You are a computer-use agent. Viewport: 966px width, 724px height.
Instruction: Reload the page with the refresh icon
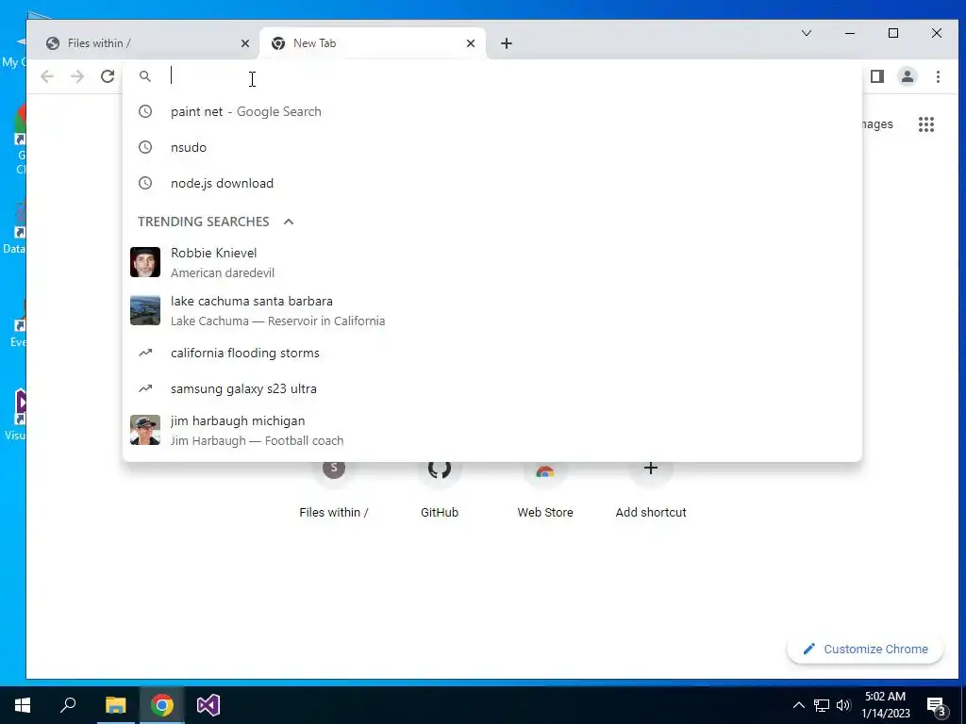coord(108,76)
